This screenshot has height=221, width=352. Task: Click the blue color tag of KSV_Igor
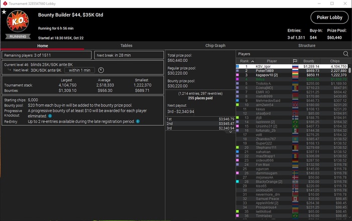(x=237, y=66)
